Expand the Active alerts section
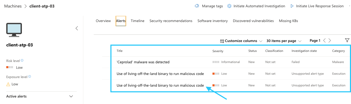The image size is (351, 104). tap(71, 96)
